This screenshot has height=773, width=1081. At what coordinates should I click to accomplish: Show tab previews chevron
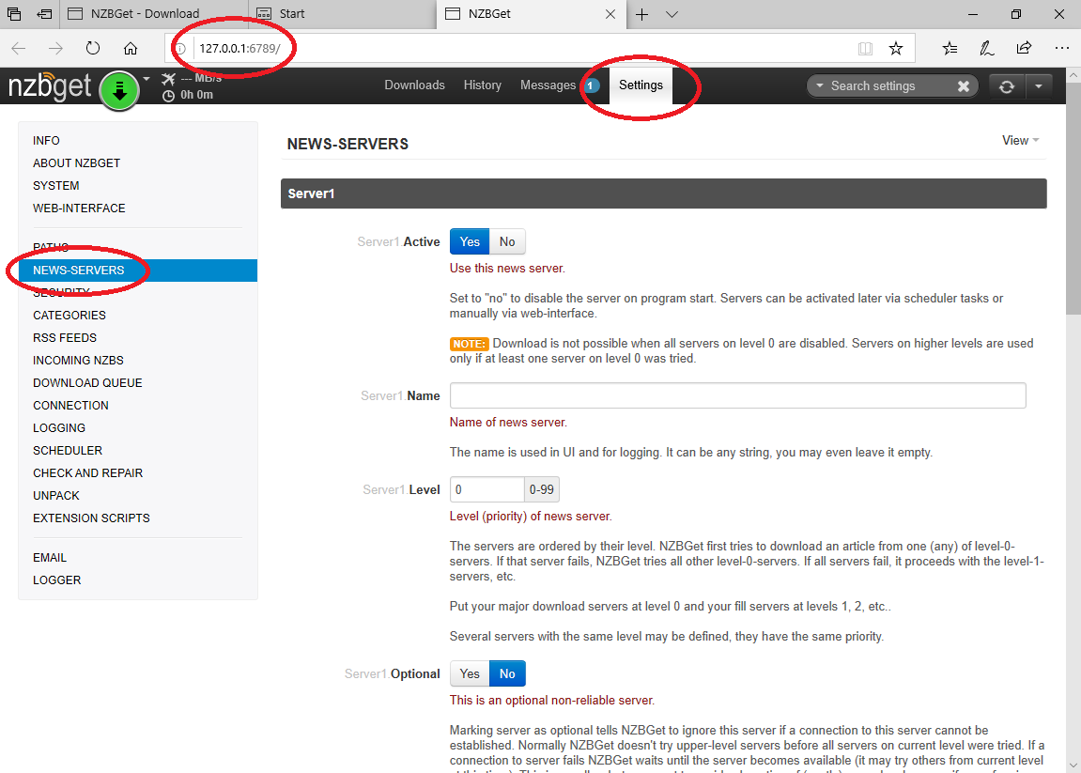[x=672, y=14]
